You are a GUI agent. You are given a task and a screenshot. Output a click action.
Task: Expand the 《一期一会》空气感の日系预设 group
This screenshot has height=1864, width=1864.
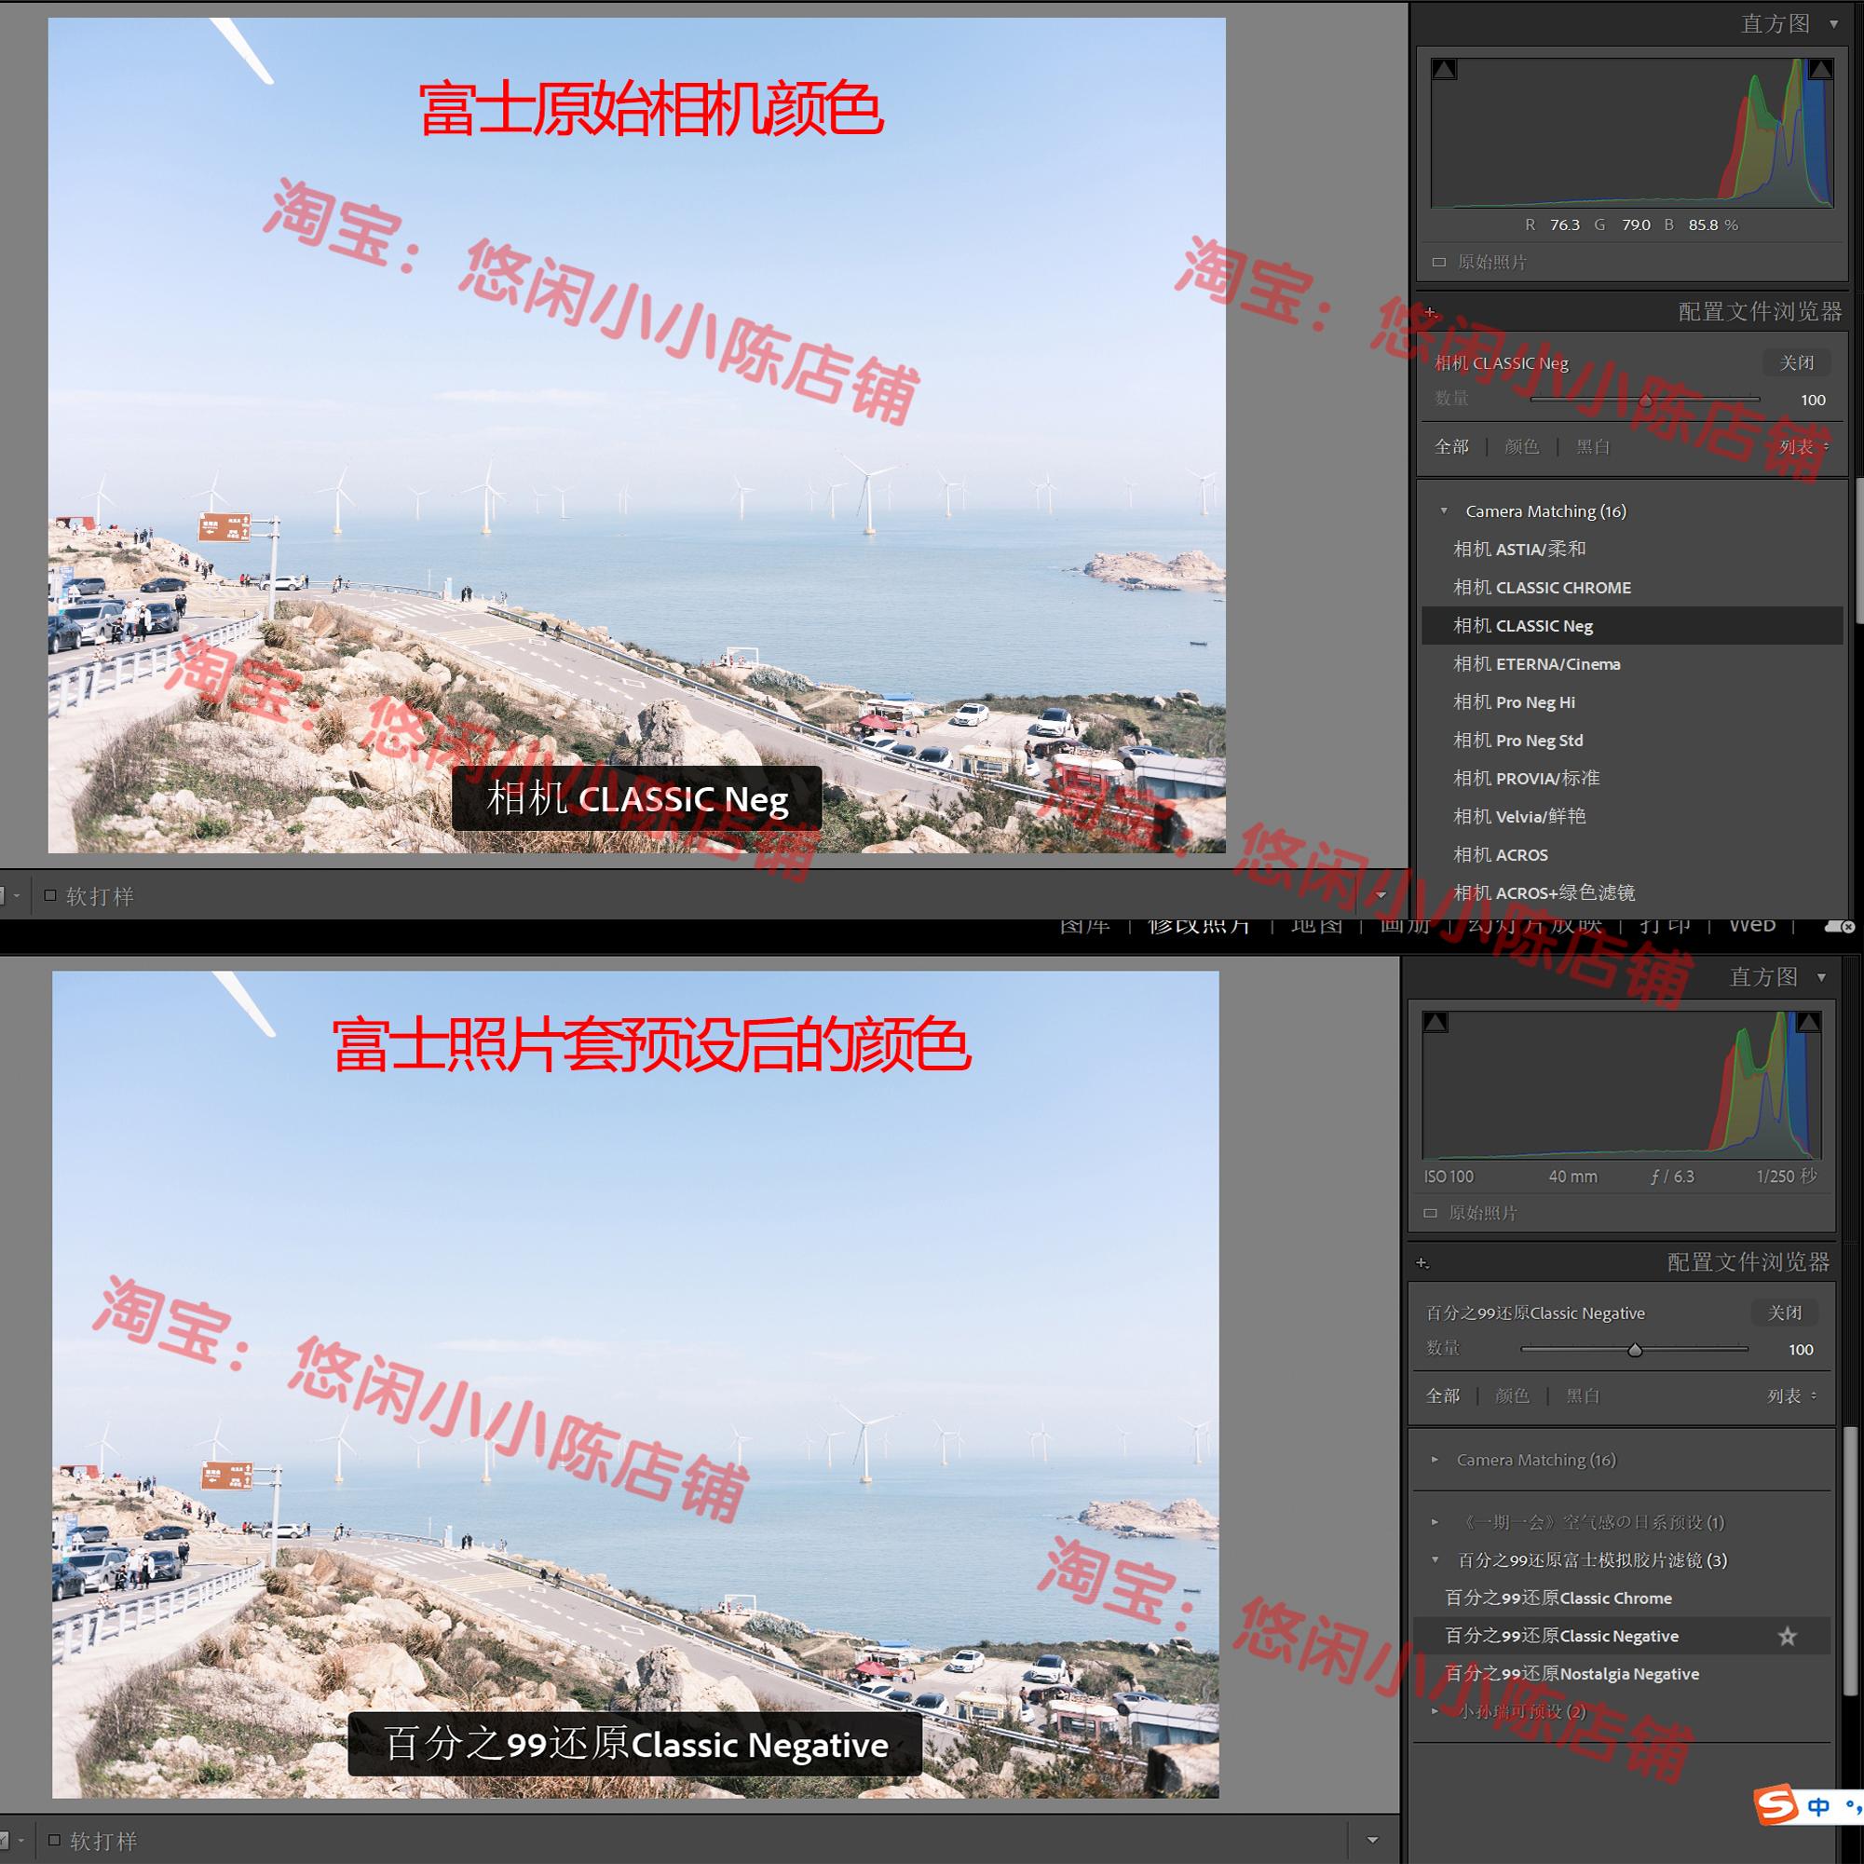click(1435, 1522)
